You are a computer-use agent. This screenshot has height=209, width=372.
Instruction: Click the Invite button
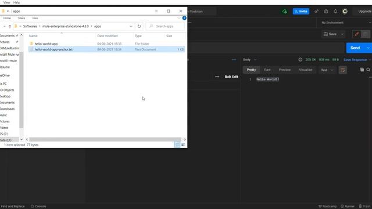[x=301, y=12]
